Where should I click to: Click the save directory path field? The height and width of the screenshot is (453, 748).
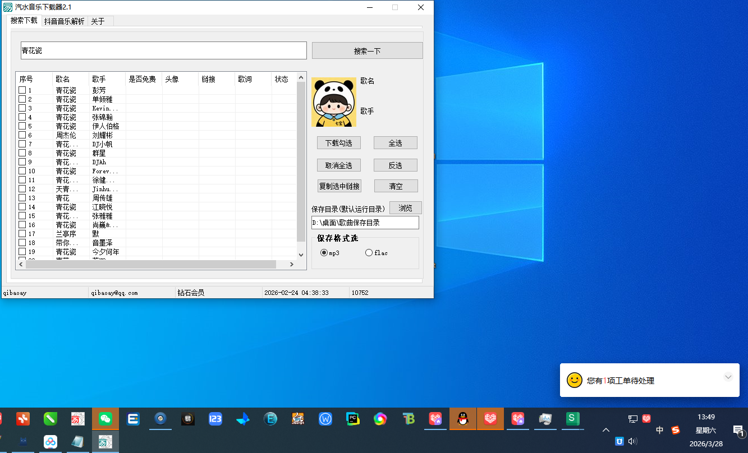[x=365, y=223]
